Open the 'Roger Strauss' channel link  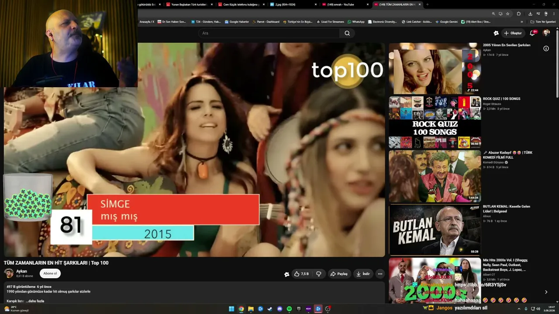(x=492, y=104)
